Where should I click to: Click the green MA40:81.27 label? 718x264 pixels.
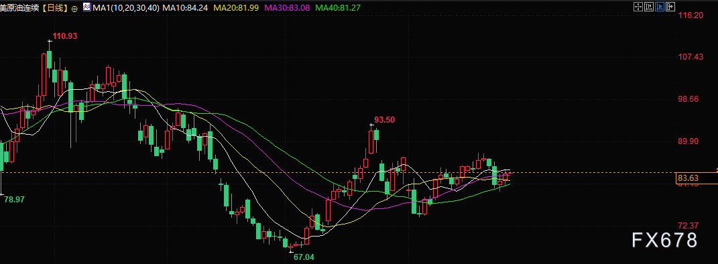(x=338, y=8)
